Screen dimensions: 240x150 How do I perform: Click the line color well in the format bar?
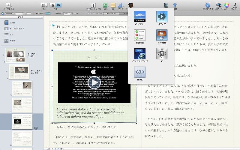(28, 13)
